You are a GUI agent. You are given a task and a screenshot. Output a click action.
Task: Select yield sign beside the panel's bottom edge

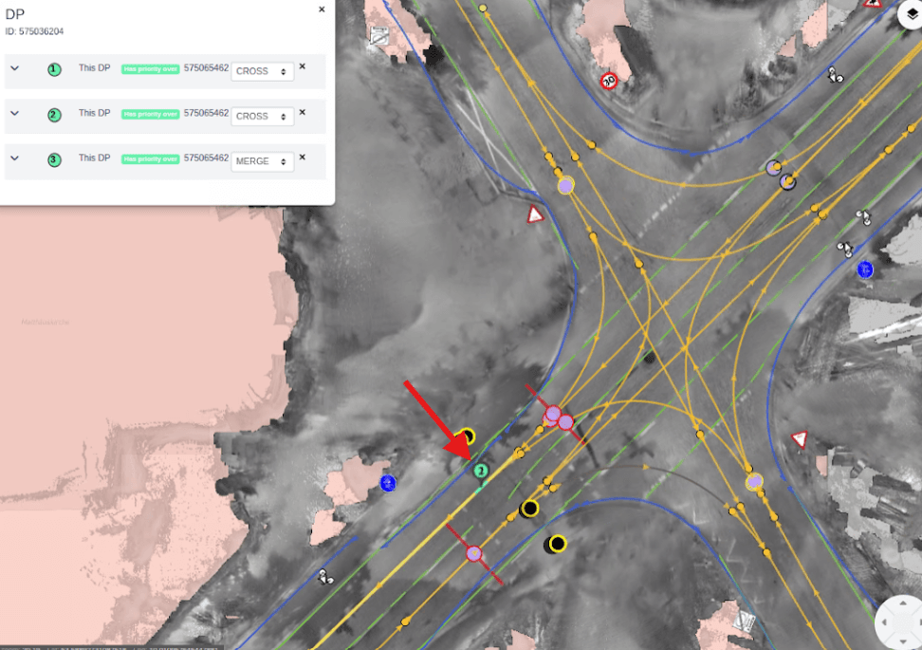coord(535,214)
